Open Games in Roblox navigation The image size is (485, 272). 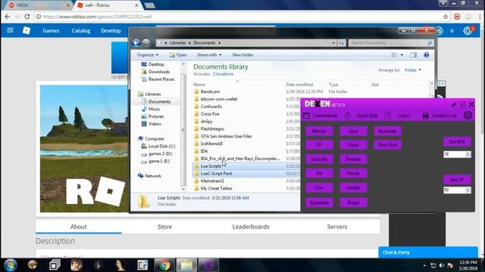point(51,30)
